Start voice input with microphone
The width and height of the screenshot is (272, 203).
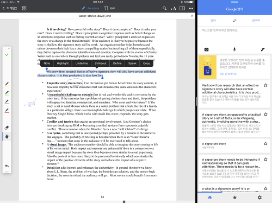234,49
